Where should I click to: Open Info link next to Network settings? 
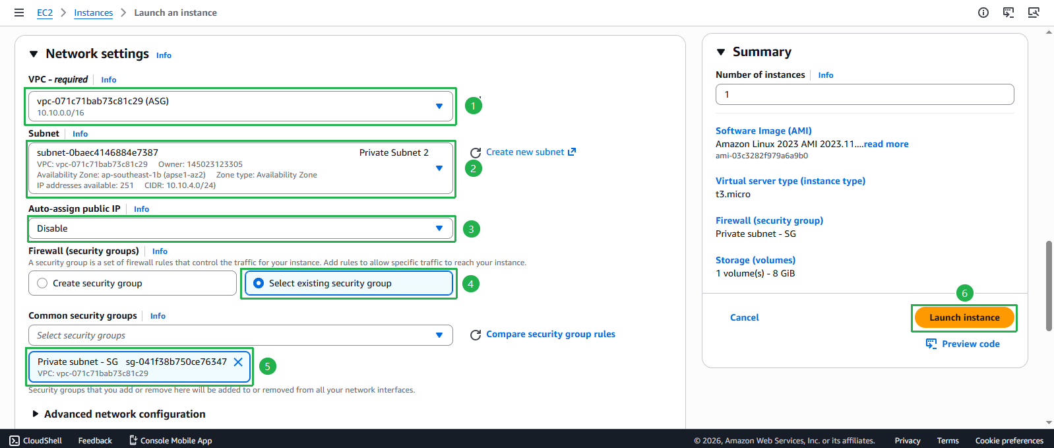coord(164,55)
